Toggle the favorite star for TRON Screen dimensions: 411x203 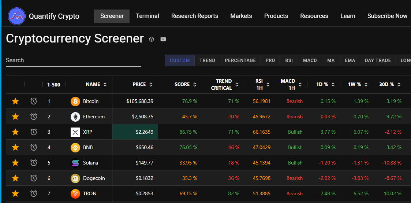click(15, 193)
